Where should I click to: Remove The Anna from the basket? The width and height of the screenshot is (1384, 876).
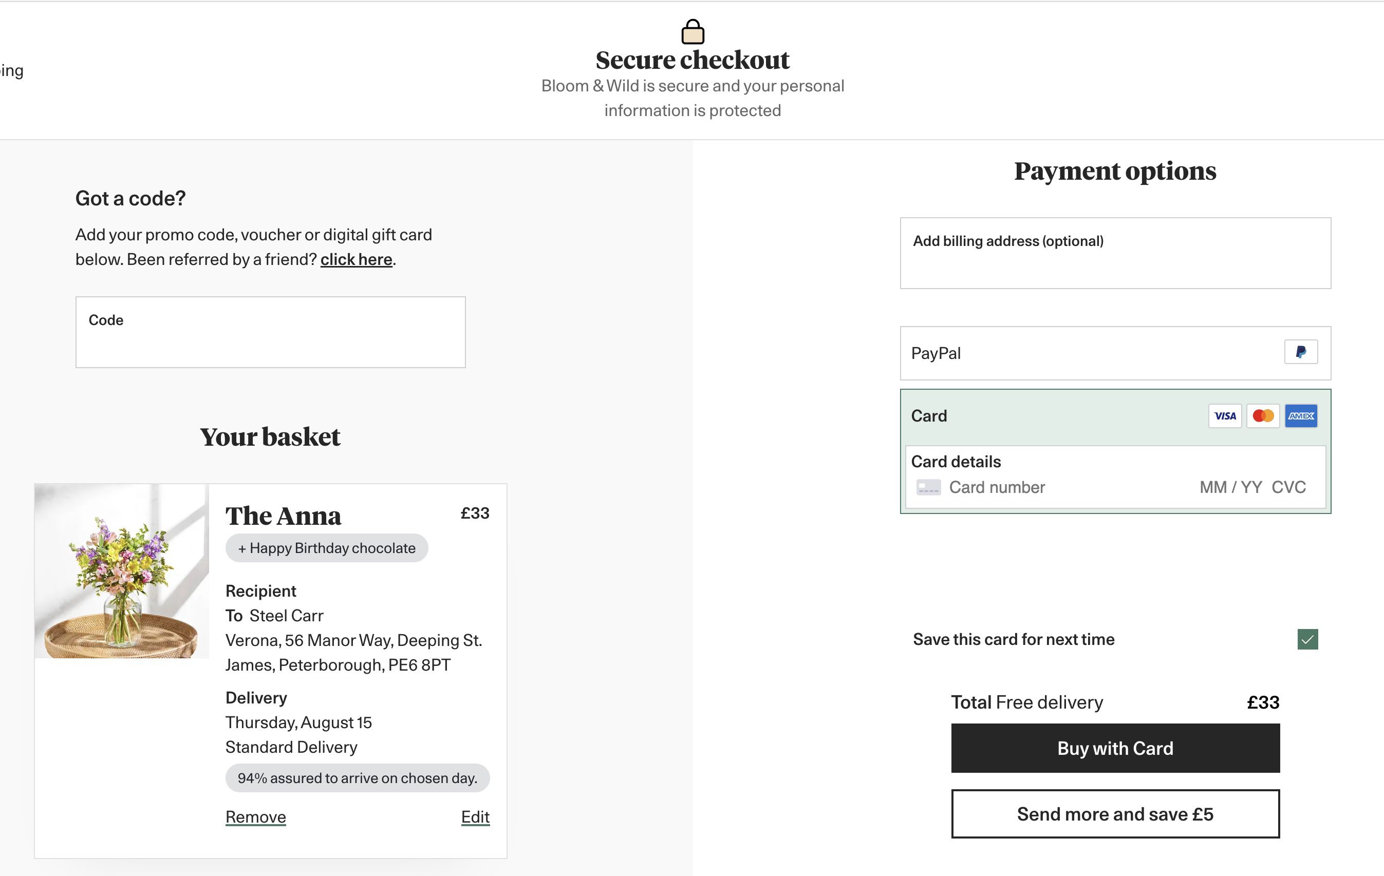(x=256, y=817)
